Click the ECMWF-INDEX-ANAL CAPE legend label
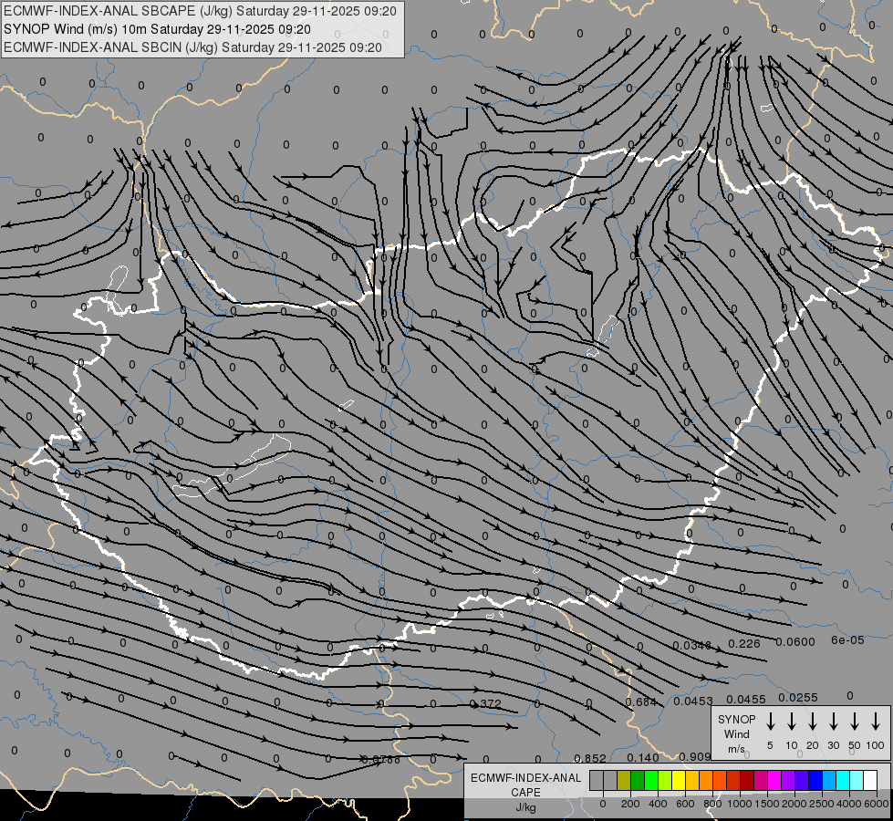The width and height of the screenshot is (893, 821). [x=525, y=785]
